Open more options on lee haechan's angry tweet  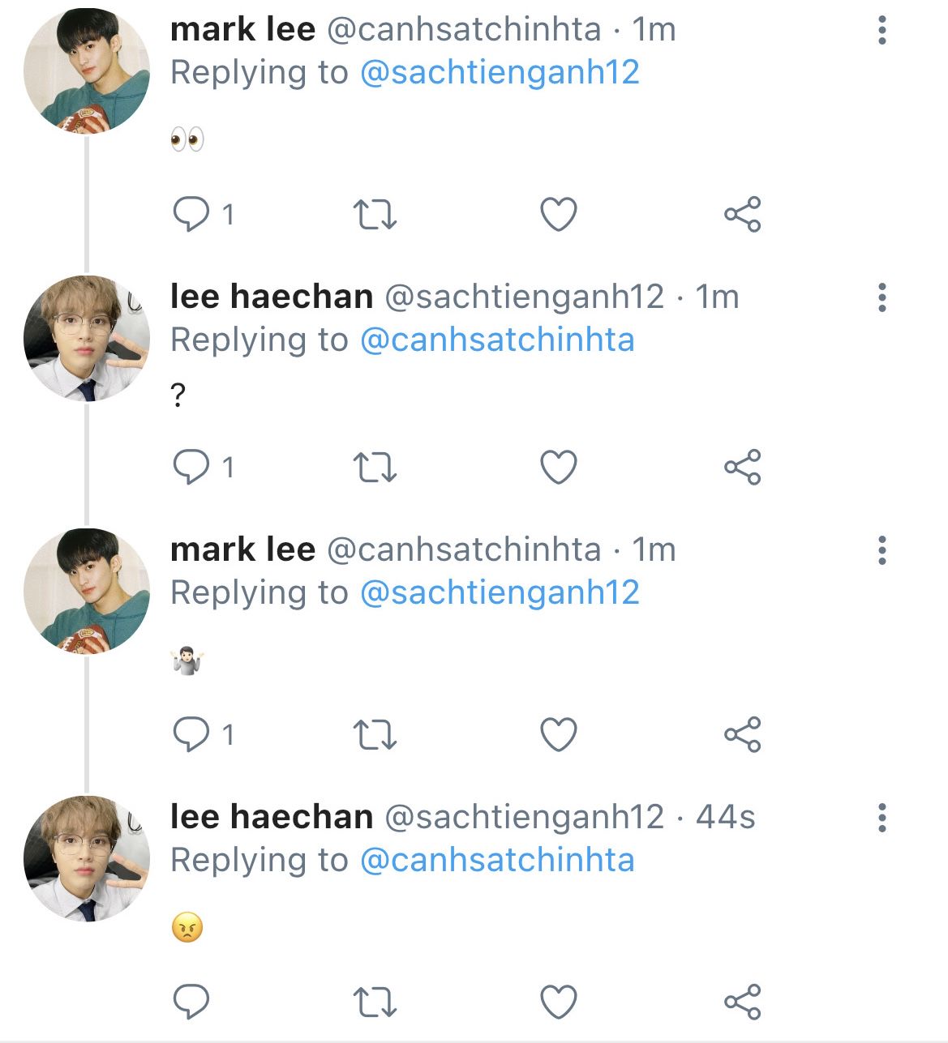click(x=882, y=818)
